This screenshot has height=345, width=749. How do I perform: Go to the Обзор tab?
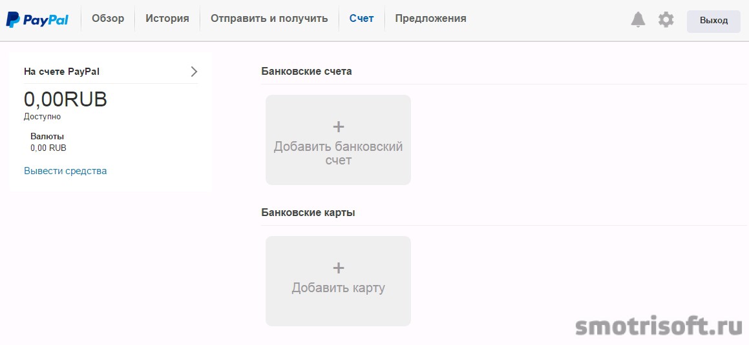[x=108, y=19]
